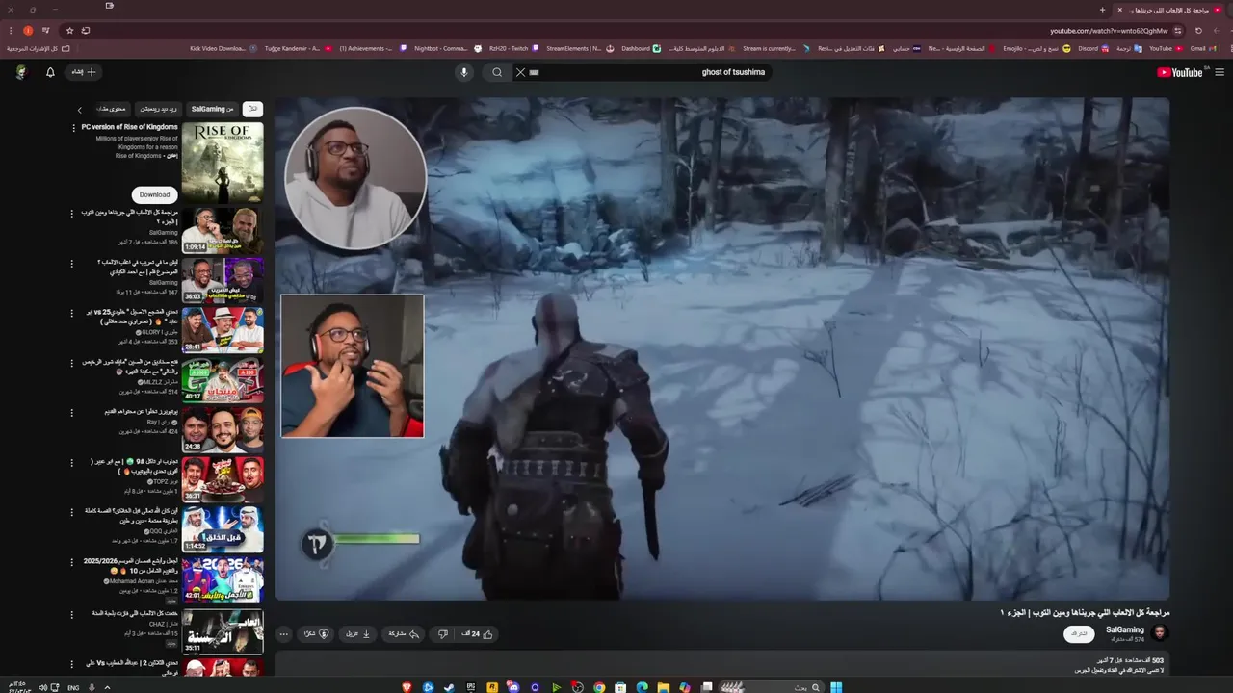1233x693 pixels.
Task: Reload the page in browser
Action: pos(1198,31)
